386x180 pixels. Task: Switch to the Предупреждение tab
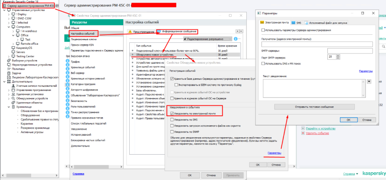click(141, 32)
